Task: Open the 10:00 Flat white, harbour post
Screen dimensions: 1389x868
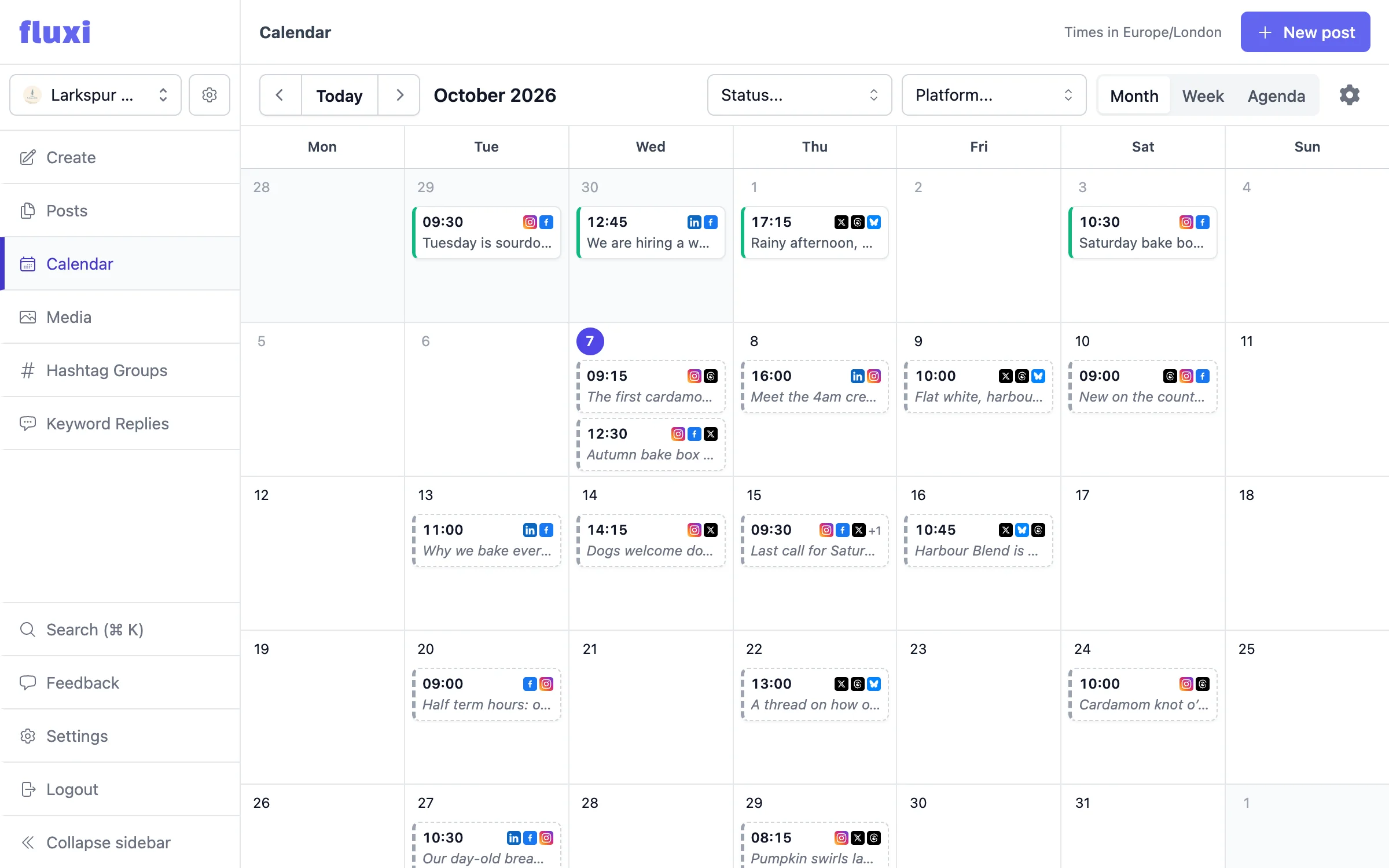Action: (979, 387)
